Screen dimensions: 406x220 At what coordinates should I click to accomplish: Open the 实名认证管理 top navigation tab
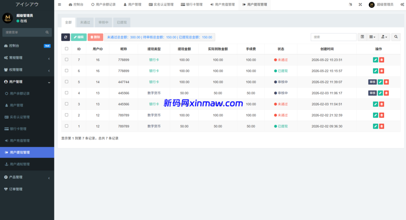click(161, 5)
